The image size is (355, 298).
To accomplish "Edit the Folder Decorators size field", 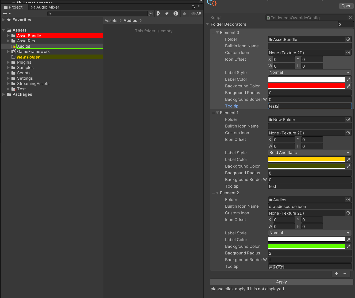I will tap(346, 24).
